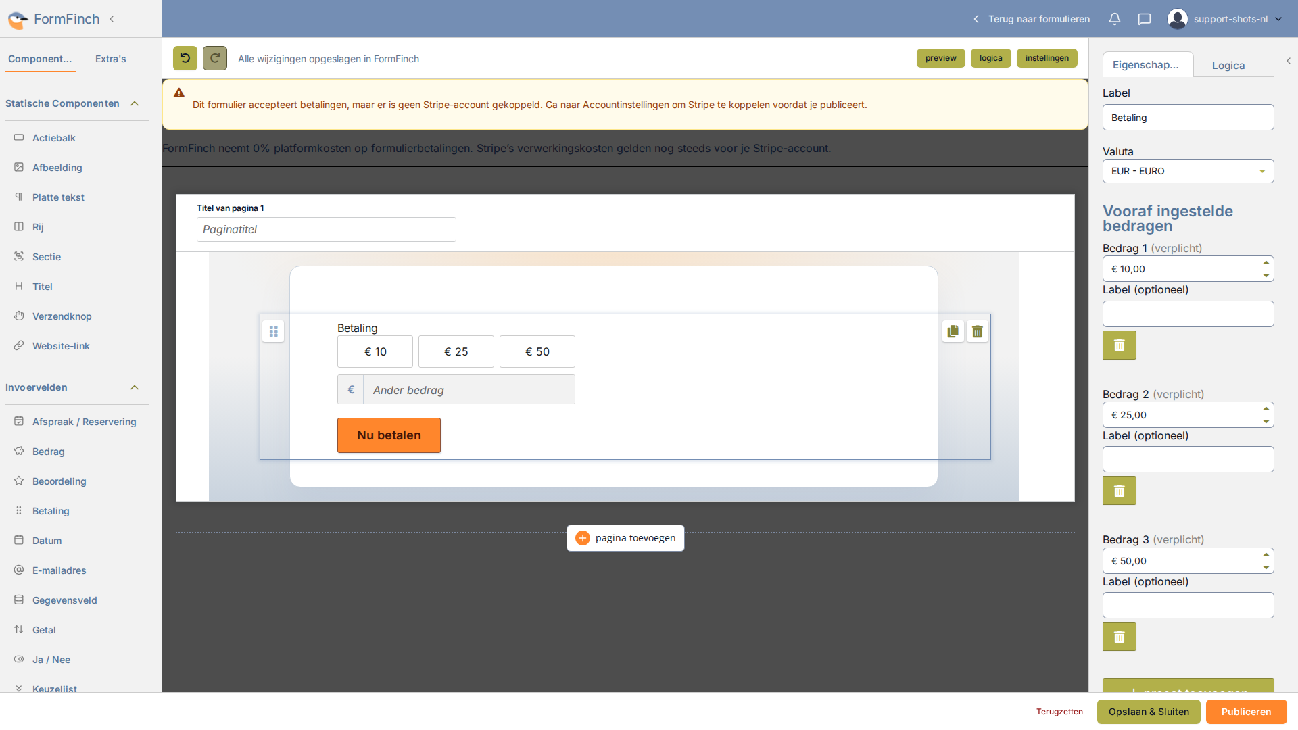1298x730 pixels.
Task: Collapse the FormFinch sidebar chevron
Action: coord(112,19)
